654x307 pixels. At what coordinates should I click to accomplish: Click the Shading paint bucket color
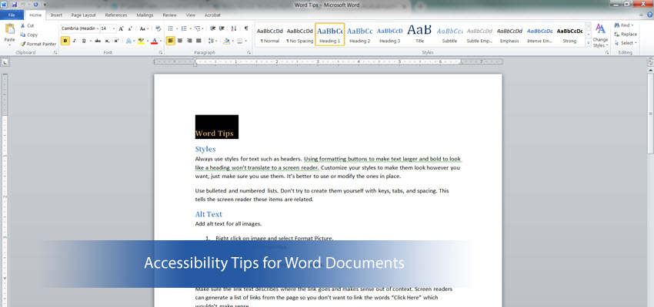(226, 41)
